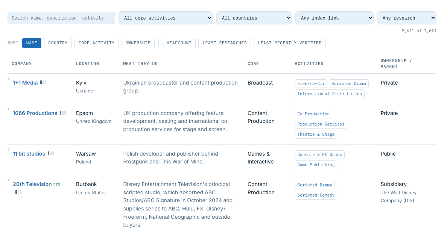
Task: Click the Polish developer description text
Action: [x=171, y=157]
